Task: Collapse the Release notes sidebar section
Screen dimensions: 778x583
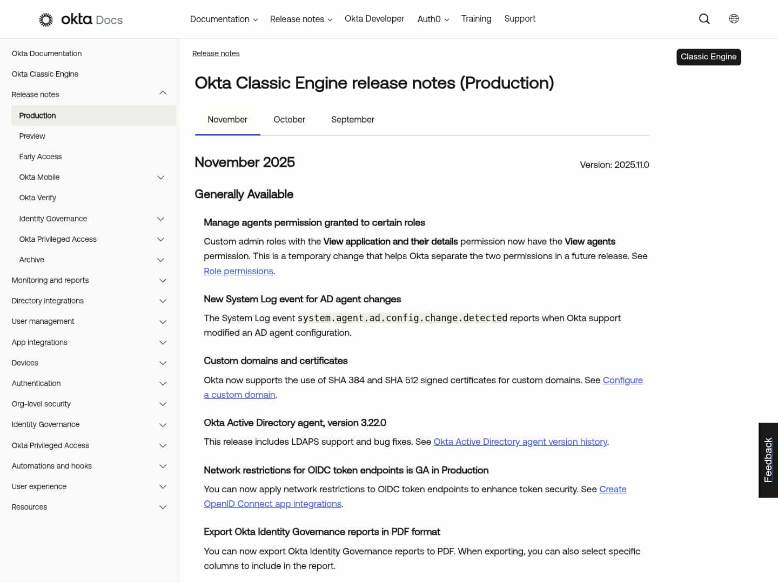Action: pyautogui.click(x=163, y=93)
